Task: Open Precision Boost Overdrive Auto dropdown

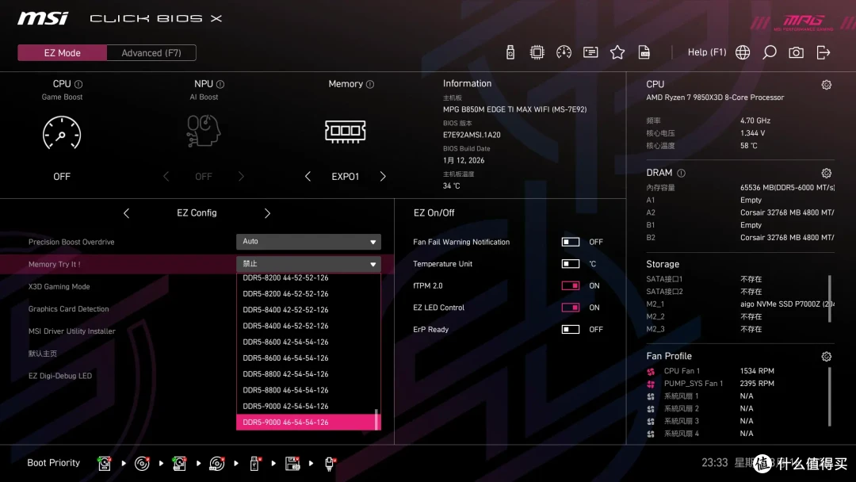Action: 308,241
